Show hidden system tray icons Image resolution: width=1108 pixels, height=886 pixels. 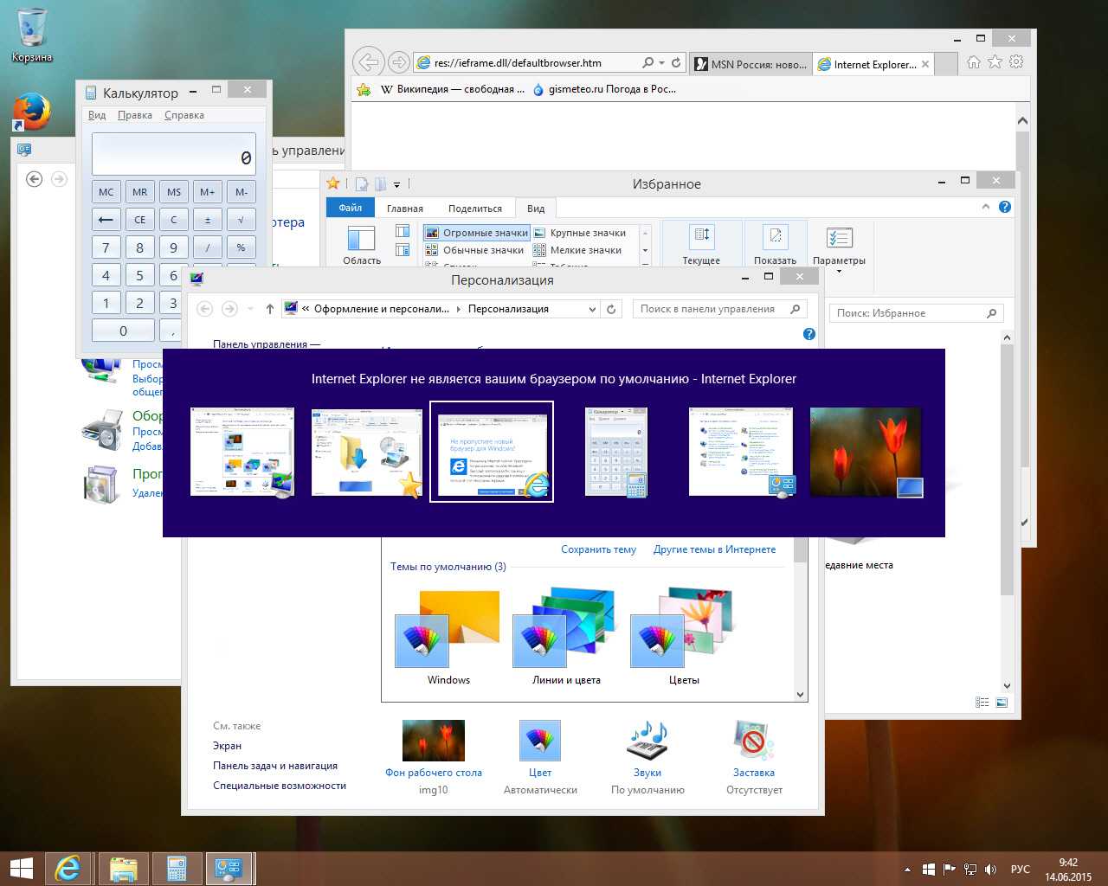pyautogui.click(x=907, y=869)
